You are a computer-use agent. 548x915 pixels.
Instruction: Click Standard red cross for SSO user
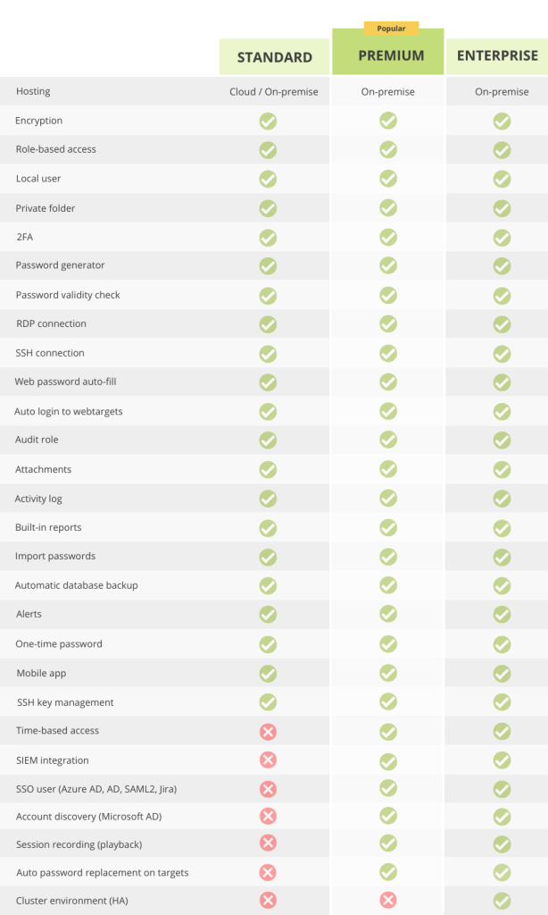pyautogui.click(x=268, y=789)
